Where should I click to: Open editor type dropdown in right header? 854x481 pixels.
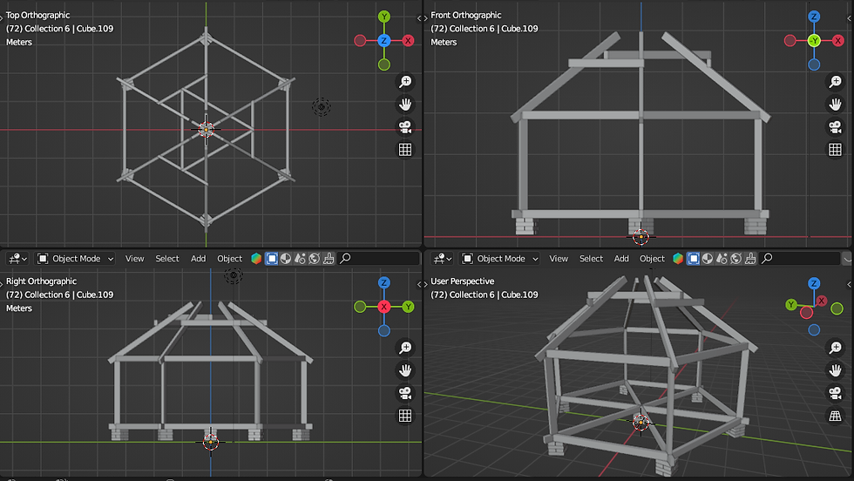coord(443,258)
